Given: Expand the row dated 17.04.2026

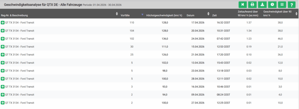Looking at the screenshot, I should point(3,23).
